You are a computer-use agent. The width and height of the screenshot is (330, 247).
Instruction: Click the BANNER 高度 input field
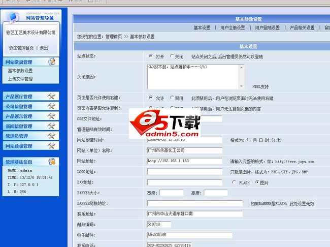click(x=215, y=193)
